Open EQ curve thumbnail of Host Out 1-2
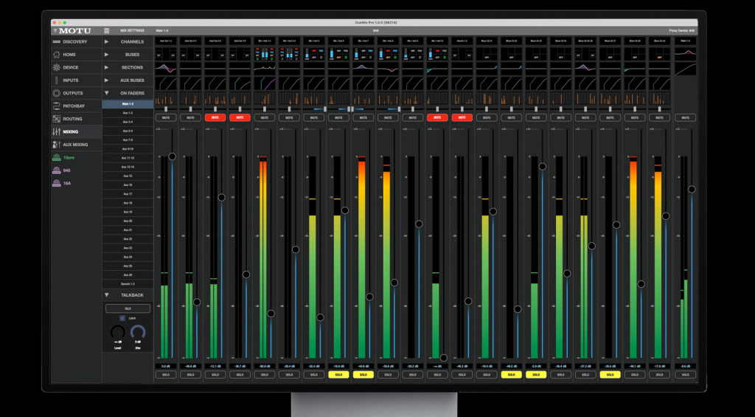Viewport: 755px width, 417px height. coord(166,69)
